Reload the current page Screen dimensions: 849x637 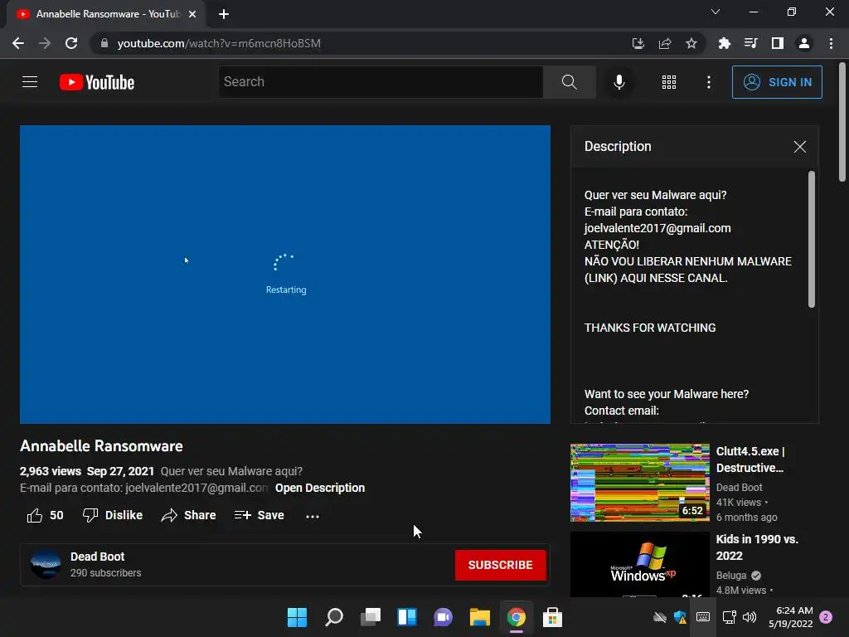pyautogui.click(x=71, y=43)
